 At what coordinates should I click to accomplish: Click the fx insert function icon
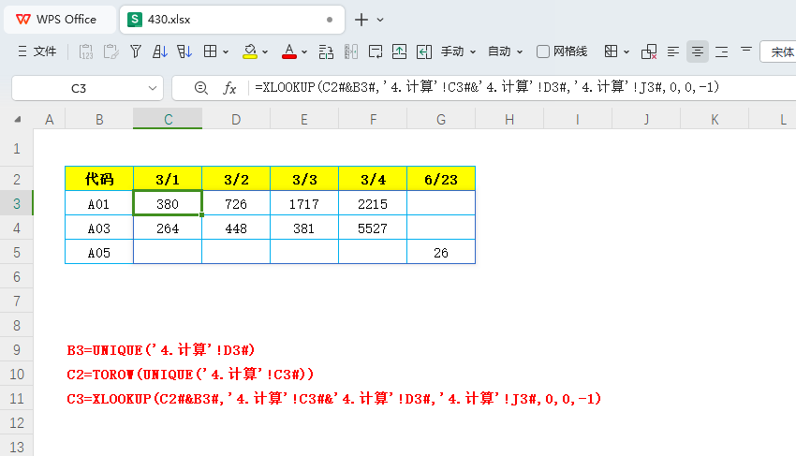[229, 88]
